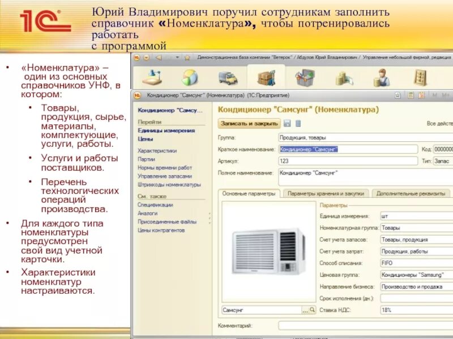Add form to favorites via title bar star icon

click(x=398, y=95)
